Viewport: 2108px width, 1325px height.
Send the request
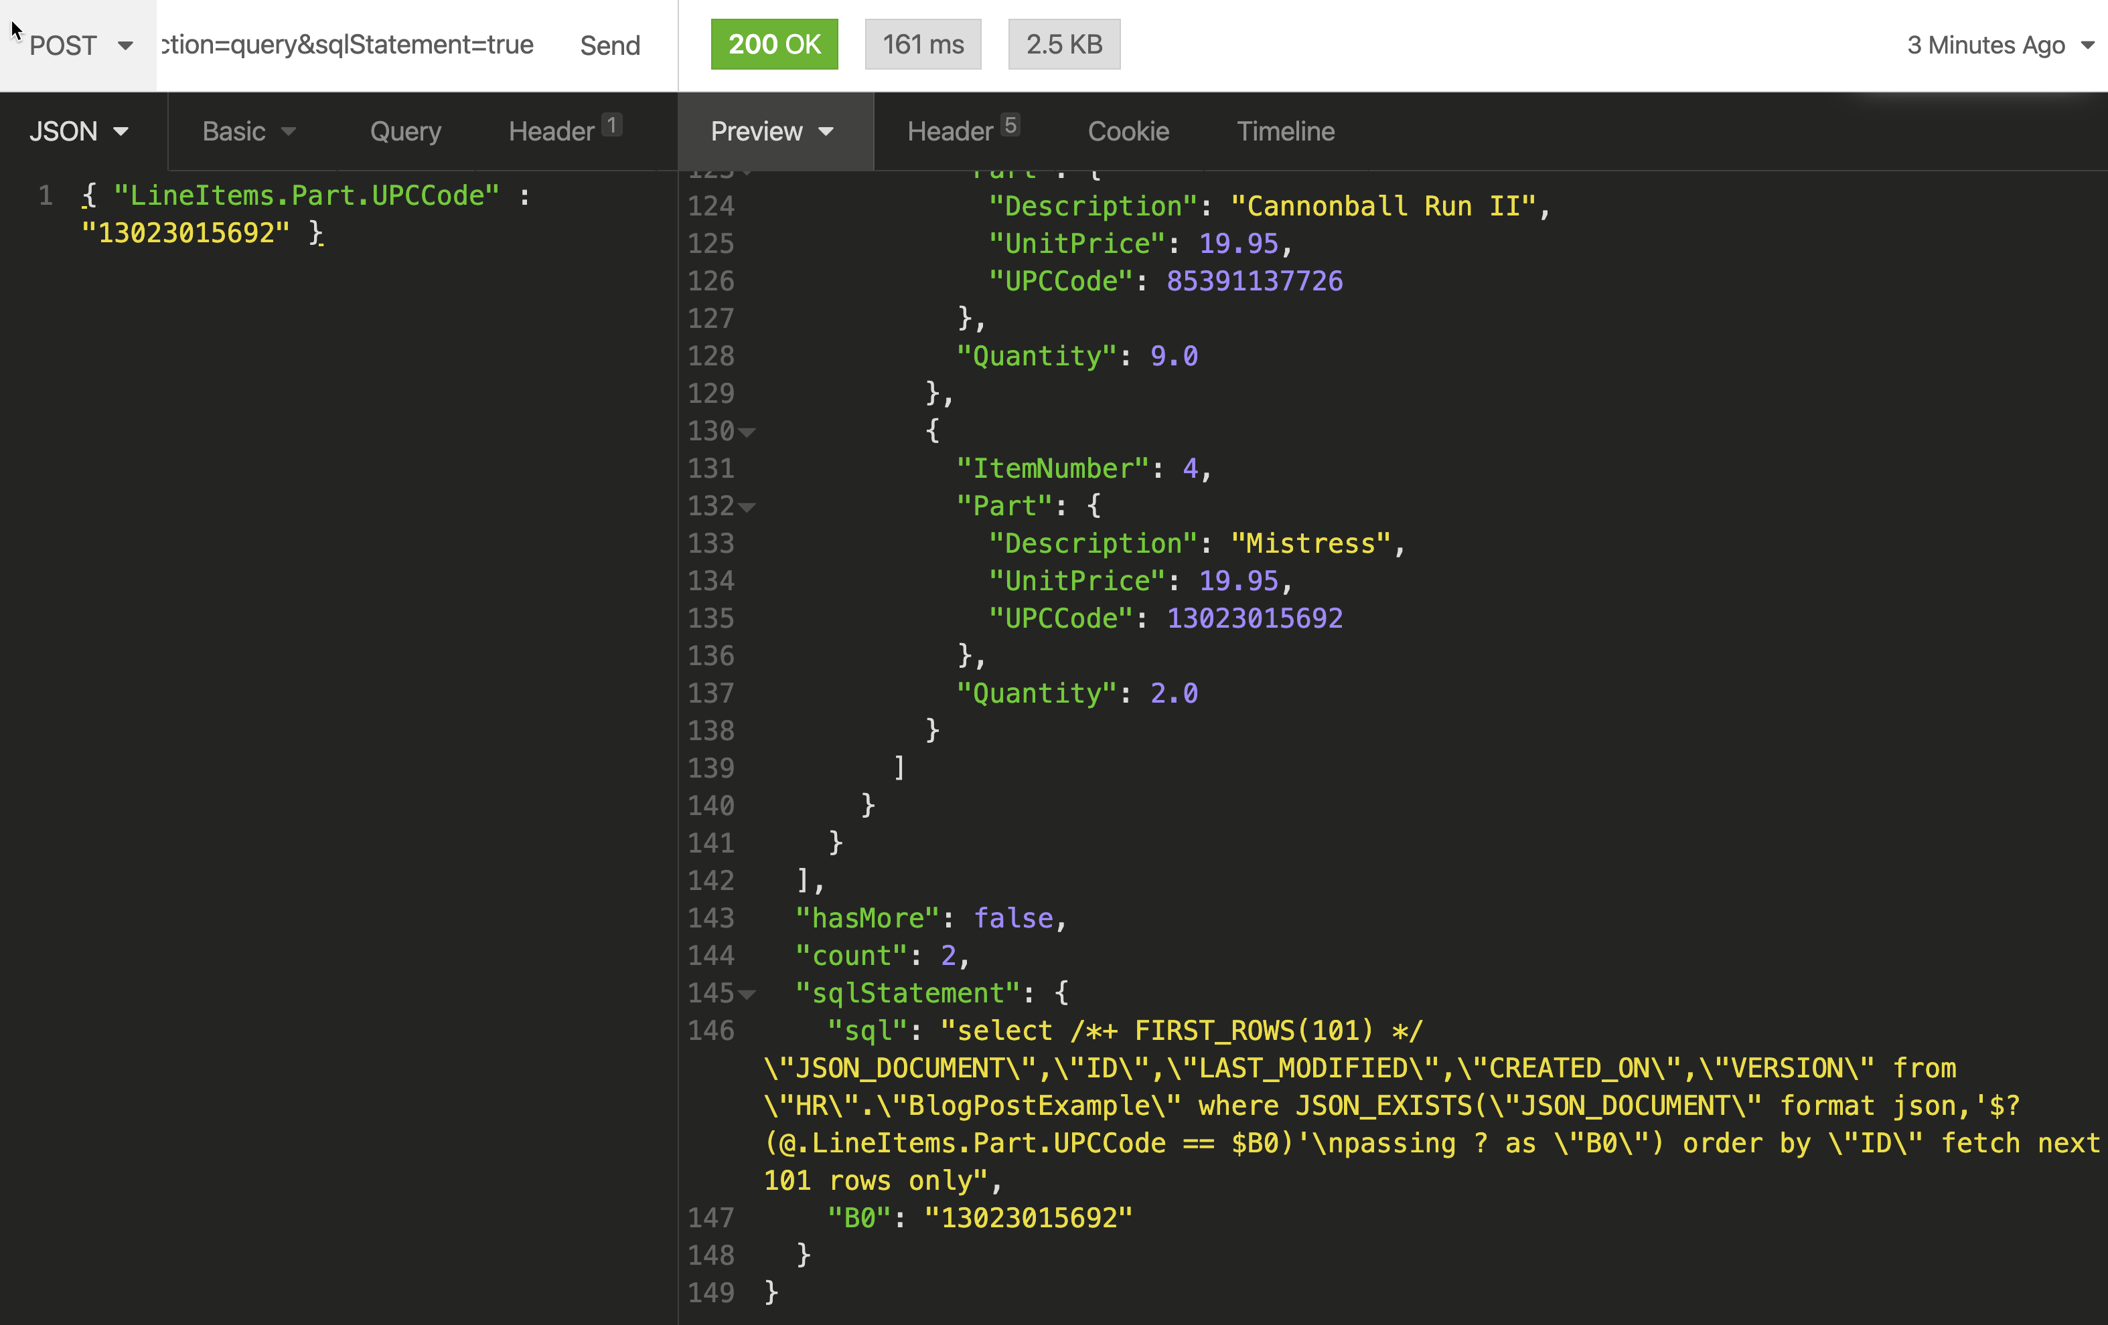tap(609, 46)
